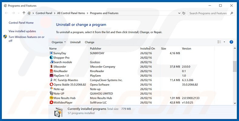Expand the view options dropdown arrow
239x121 pixels.
click(224, 42)
